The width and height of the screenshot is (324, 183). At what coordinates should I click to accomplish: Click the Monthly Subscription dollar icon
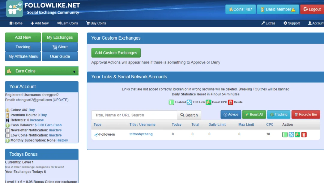pos(7,140)
